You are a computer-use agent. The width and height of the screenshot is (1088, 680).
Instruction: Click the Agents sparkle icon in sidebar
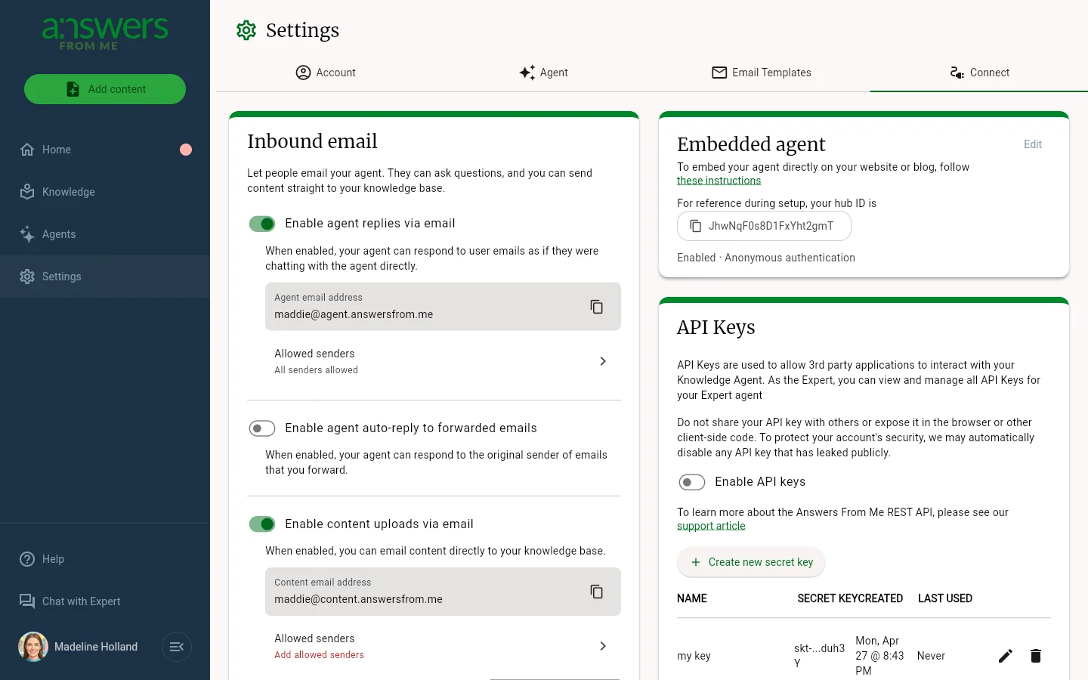[27, 234]
